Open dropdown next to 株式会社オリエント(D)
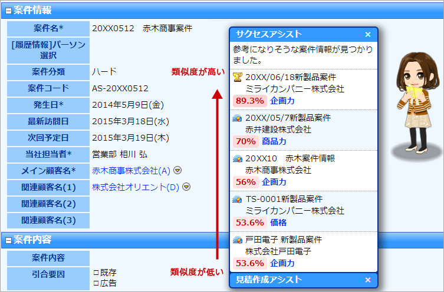Screen dimensions: 444x292 coord(186,187)
